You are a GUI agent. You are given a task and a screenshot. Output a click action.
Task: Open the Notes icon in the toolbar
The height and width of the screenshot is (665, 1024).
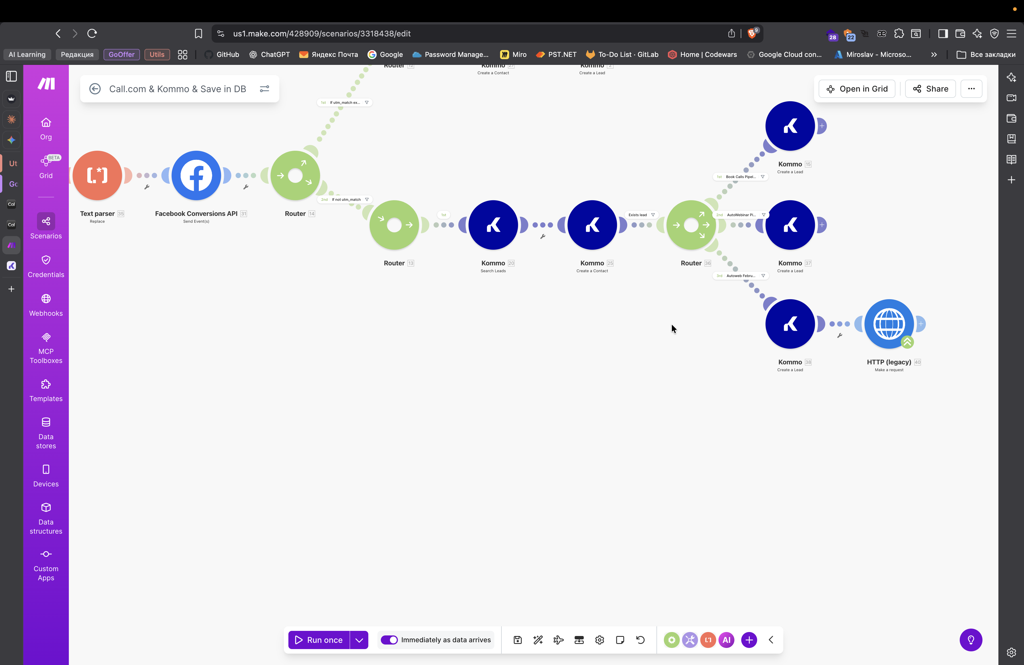tap(620, 640)
